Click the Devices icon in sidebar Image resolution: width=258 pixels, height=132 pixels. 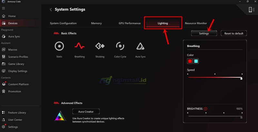(x=4, y=23)
